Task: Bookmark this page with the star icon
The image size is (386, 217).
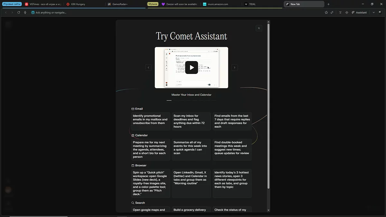Action: (326, 13)
